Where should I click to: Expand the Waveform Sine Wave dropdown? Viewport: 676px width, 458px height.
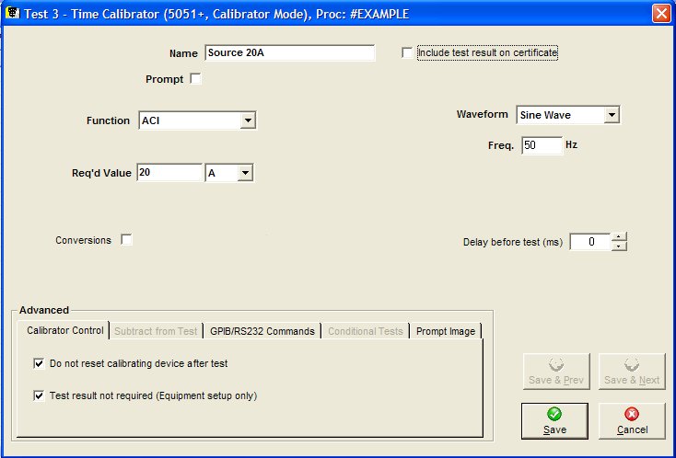(612, 115)
